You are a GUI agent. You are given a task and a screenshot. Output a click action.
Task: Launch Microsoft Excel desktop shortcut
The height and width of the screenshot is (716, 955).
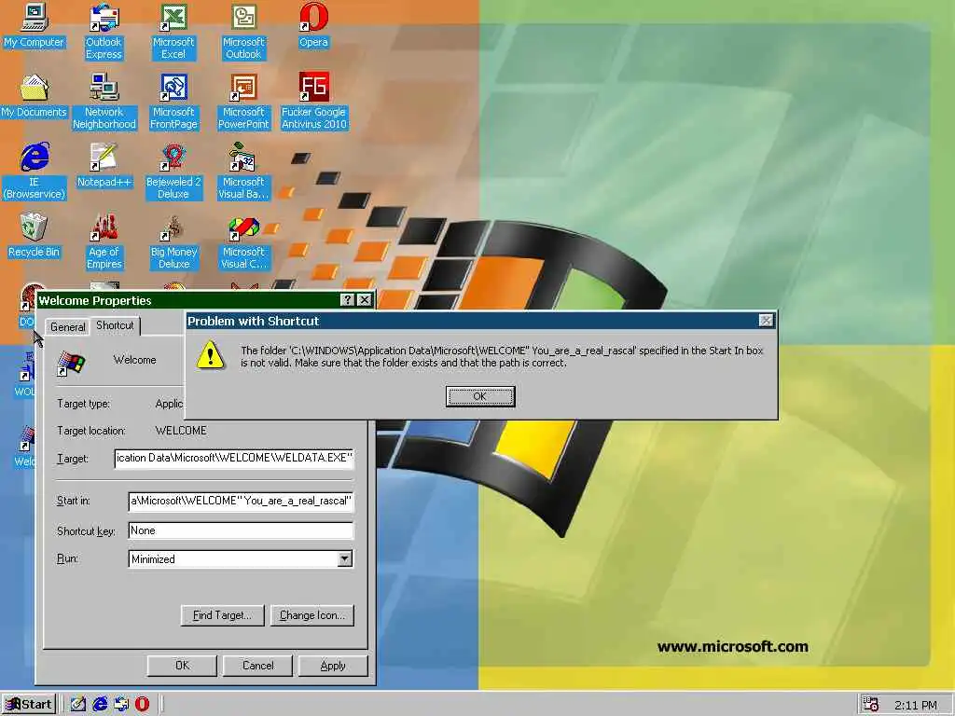(173, 31)
